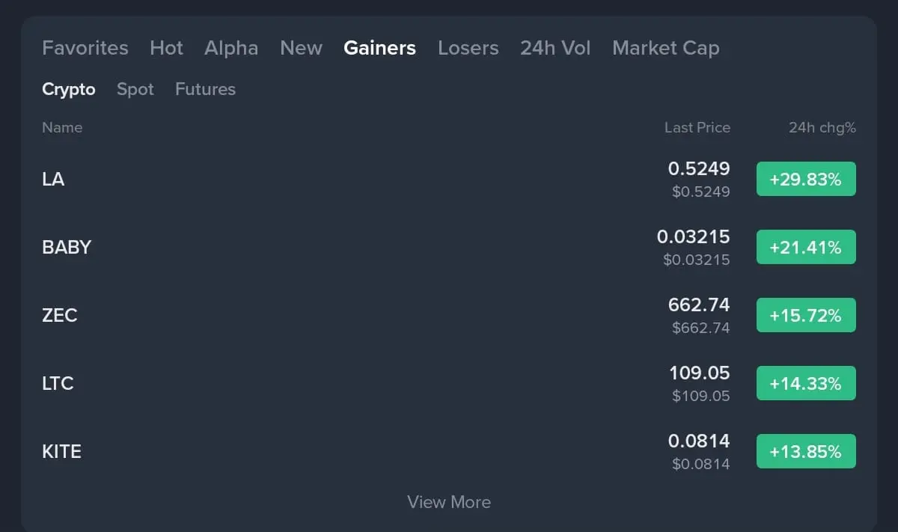This screenshot has width=898, height=532.
Task: Open the BABY coin row
Action: (67, 248)
